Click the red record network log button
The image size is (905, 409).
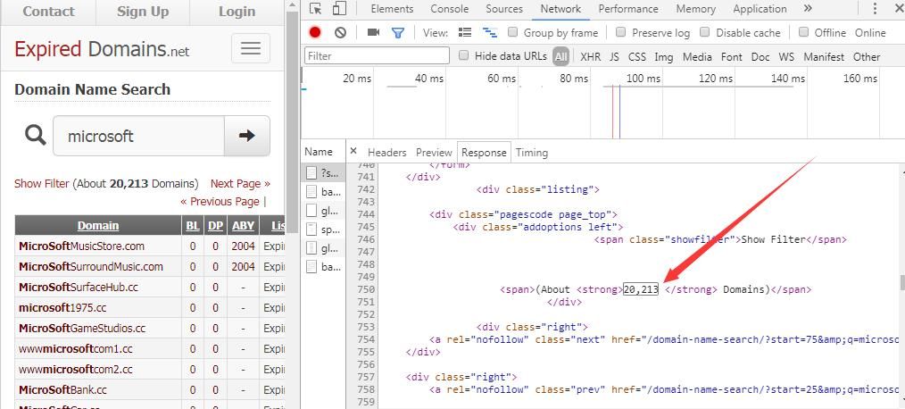click(314, 32)
